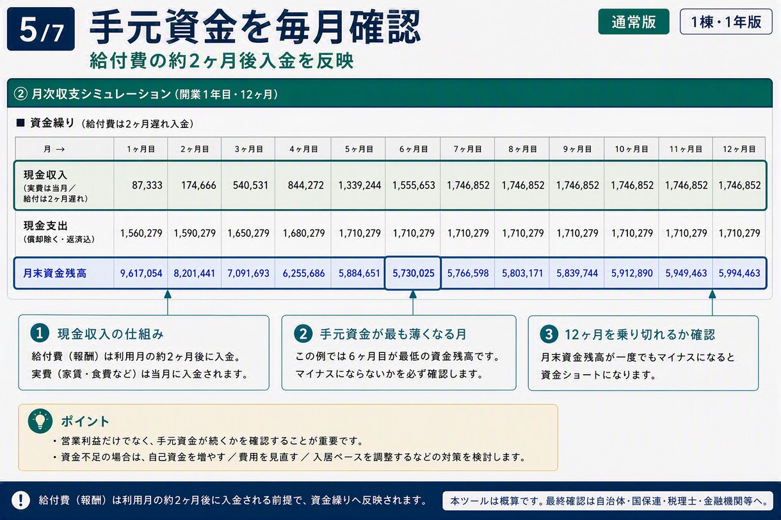The width and height of the screenshot is (781, 520).
Task: Click the balance value 5,884,651
Action: tap(360, 273)
